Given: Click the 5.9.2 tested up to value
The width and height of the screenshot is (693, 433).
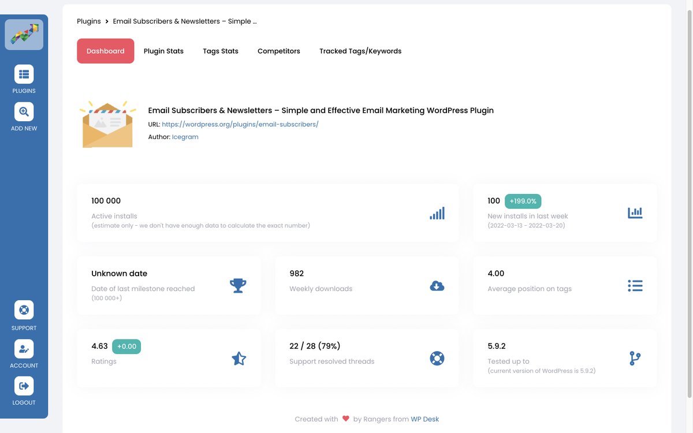Looking at the screenshot, I should [497, 346].
